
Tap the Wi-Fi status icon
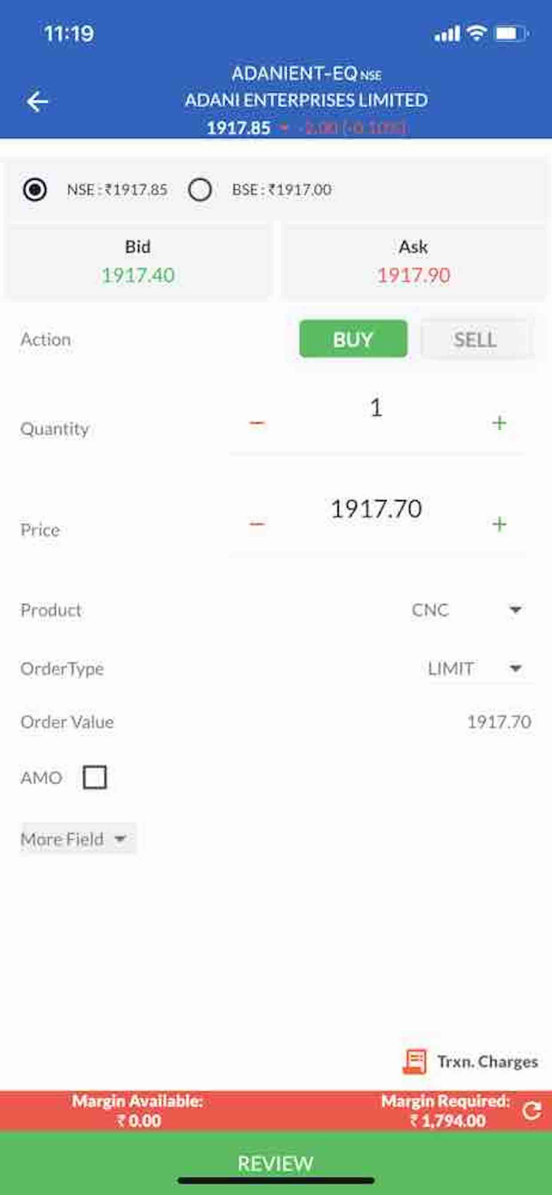pos(476,33)
